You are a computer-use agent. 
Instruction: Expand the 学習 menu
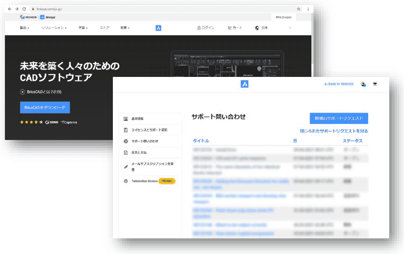tap(83, 28)
